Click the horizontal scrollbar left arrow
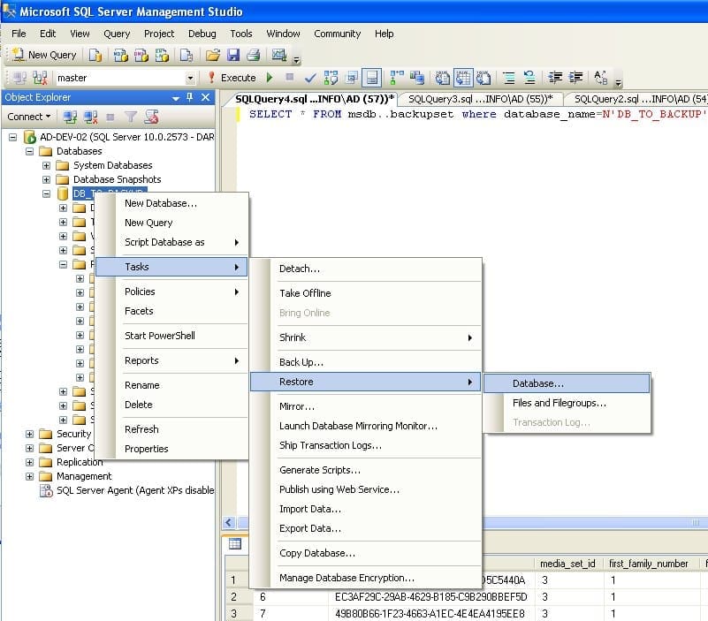The height and width of the screenshot is (621, 708). pos(228,523)
